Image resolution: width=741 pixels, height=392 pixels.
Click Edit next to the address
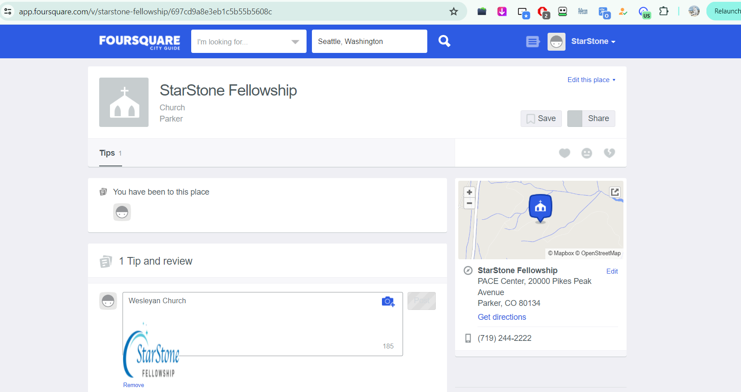[x=612, y=271]
